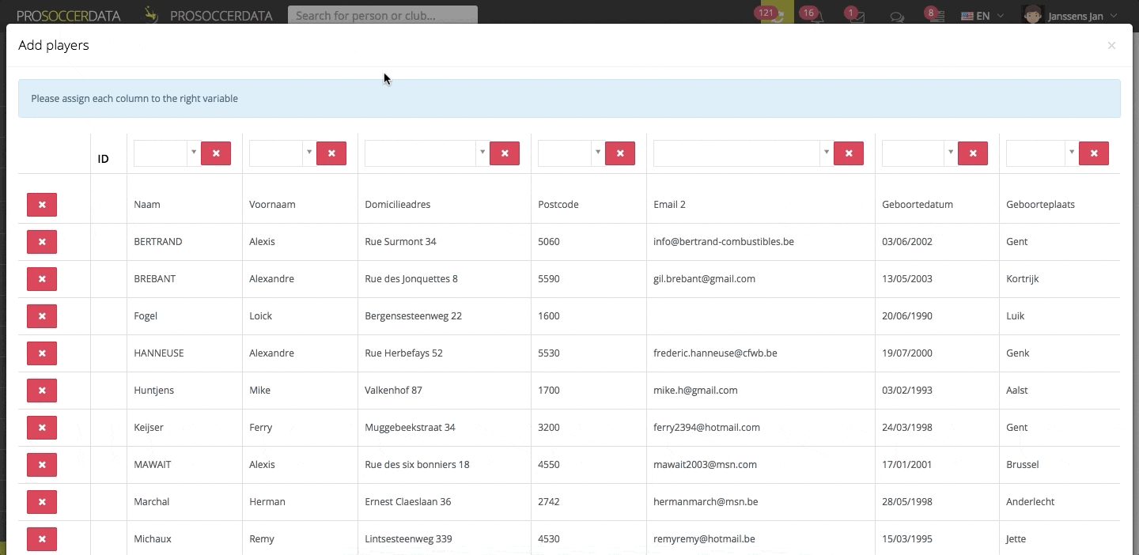Delete the Geboortedatum column

click(x=973, y=153)
